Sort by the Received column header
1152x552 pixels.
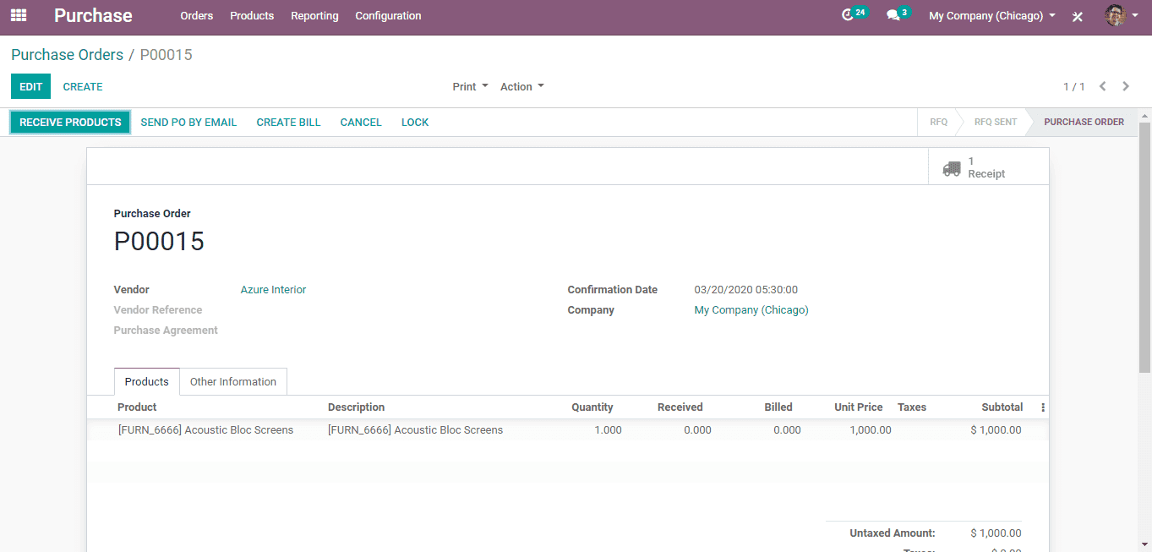[680, 407]
